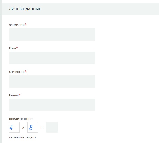Click the red asterisk beside Отчество
Screen dimensions: 159x143
pyautogui.click(x=25, y=71)
